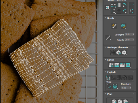Collapse the Stitch rollout
This screenshot has height=103, width=138.
pos(105,60)
